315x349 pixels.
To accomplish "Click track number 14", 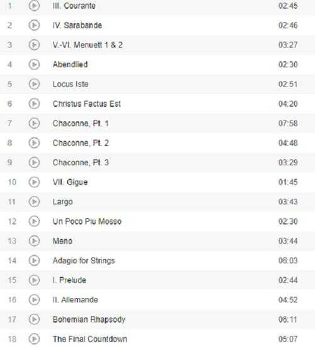I will click(x=12, y=261).
